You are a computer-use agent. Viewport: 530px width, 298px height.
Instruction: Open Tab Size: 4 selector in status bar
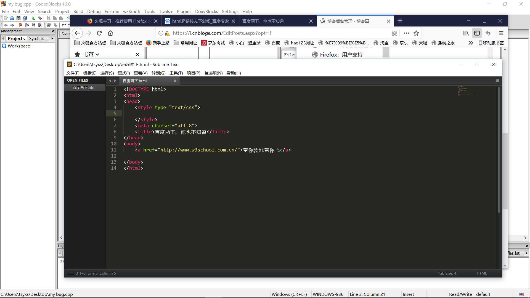(447, 273)
